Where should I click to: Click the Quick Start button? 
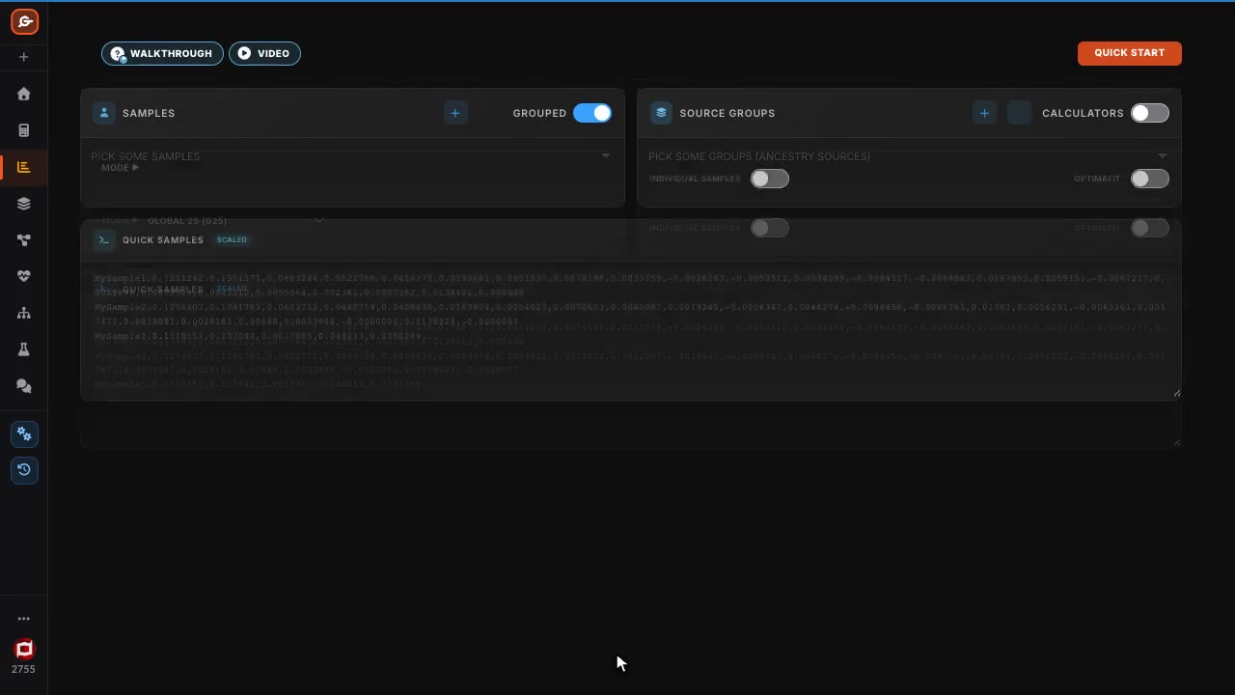(1129, 53)
